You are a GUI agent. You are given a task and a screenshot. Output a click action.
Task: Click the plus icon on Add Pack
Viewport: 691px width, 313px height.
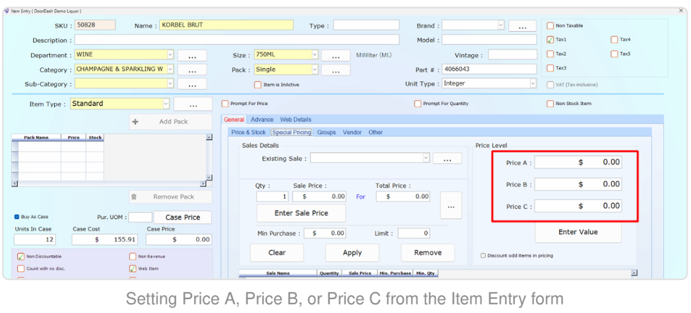coord(135,122)
